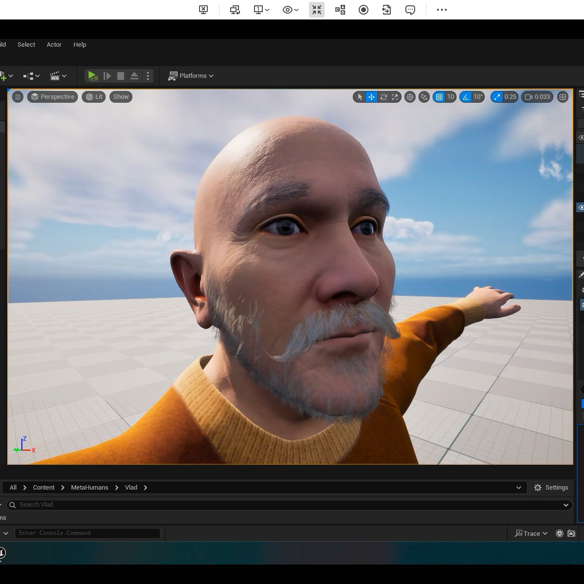Open rotation snap value 10°
The width and height of the screenshot is (584, 584).
point(478,97)
